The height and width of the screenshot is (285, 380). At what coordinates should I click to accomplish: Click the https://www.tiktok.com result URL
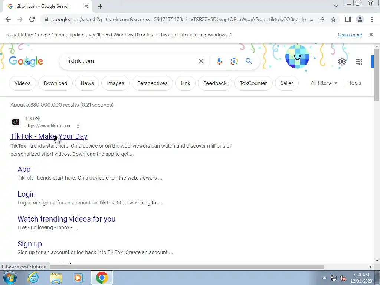(48, 126)
